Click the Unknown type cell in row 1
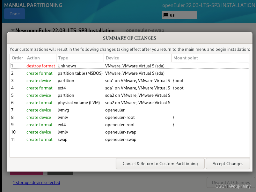The height and width of the screenshot is (192, 256). (67, 66)
